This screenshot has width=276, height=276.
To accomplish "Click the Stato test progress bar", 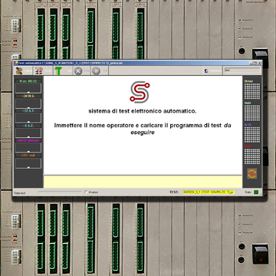I will (x=60, y=192).
